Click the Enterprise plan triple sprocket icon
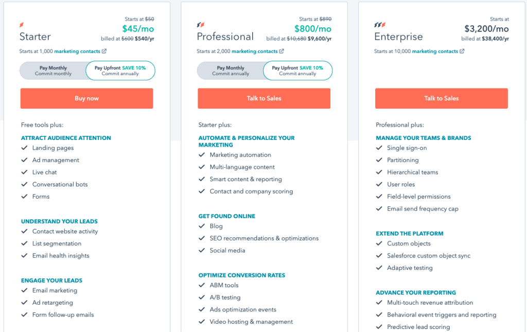The height and width of the screenshot is (332, 527). click(x=379, y=25)
